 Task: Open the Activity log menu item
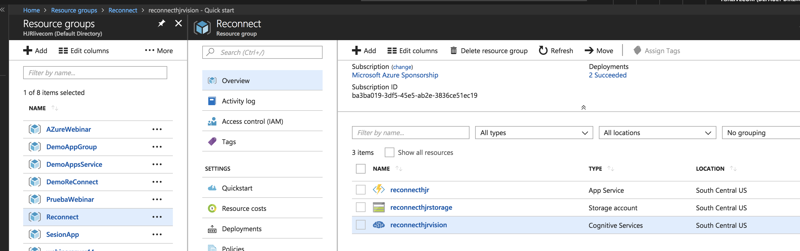tap(262, 101)
